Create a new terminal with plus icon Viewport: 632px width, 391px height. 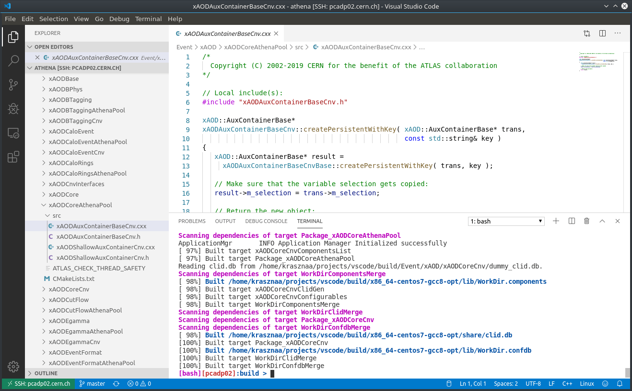[x=556, y=221]
